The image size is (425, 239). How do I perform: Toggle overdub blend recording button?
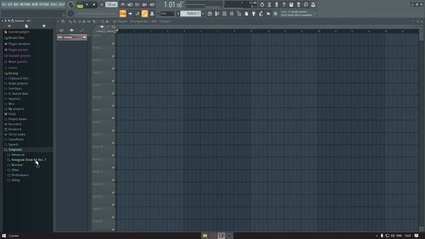pyautogui.click(x=145, y=5)
